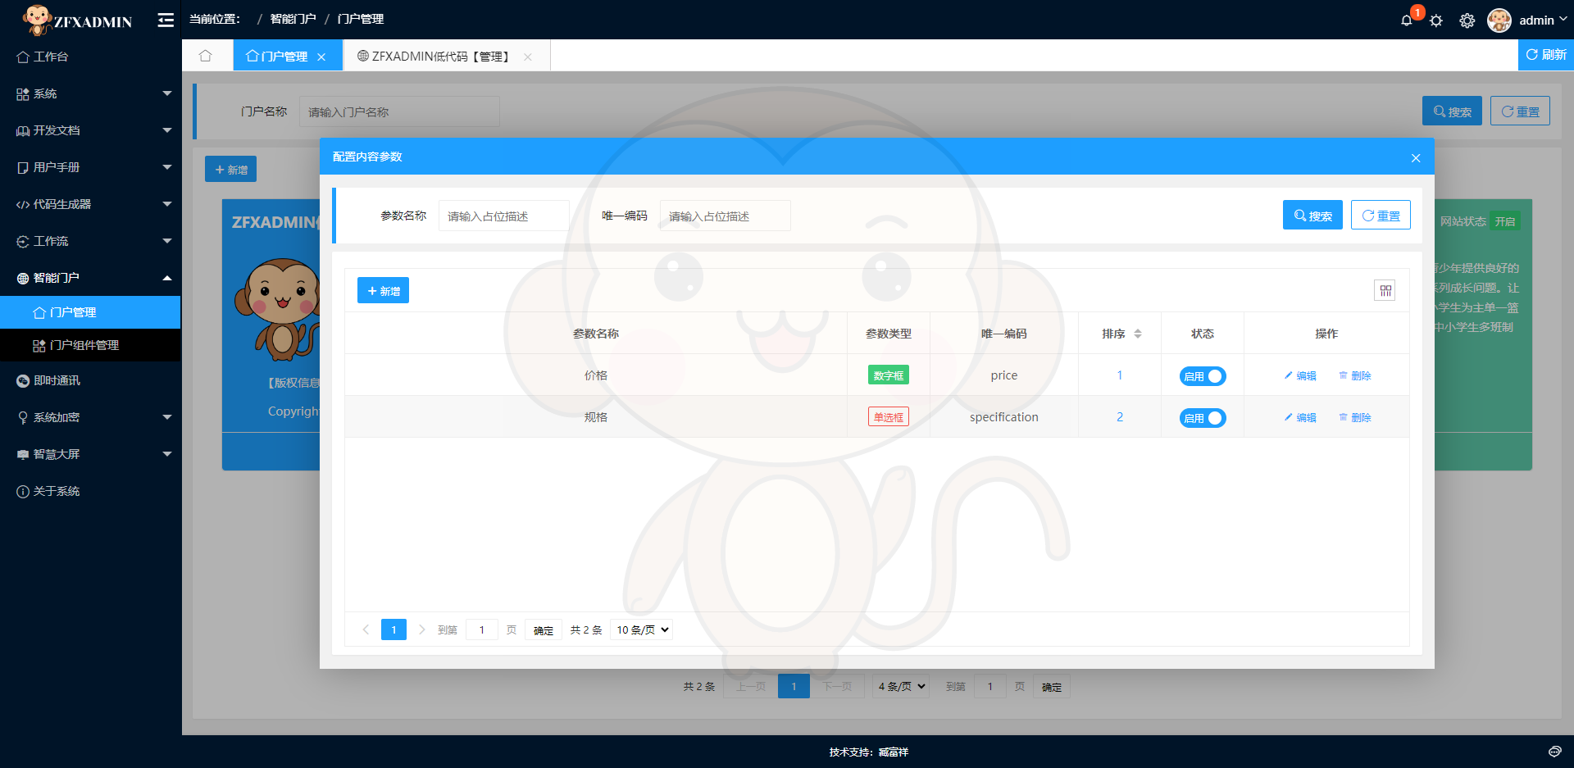Sort by the 排序 column arrows
This screenshot has width=1574, height=768.
[1138, 334]
